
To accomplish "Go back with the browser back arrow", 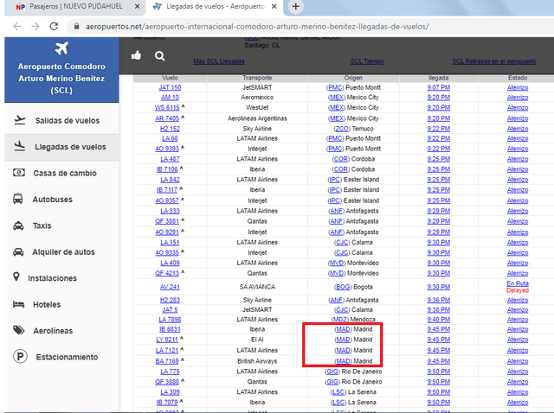I will tap(17, 27).
